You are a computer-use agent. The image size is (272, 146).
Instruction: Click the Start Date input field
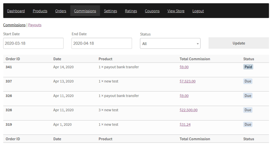[33, 43]
